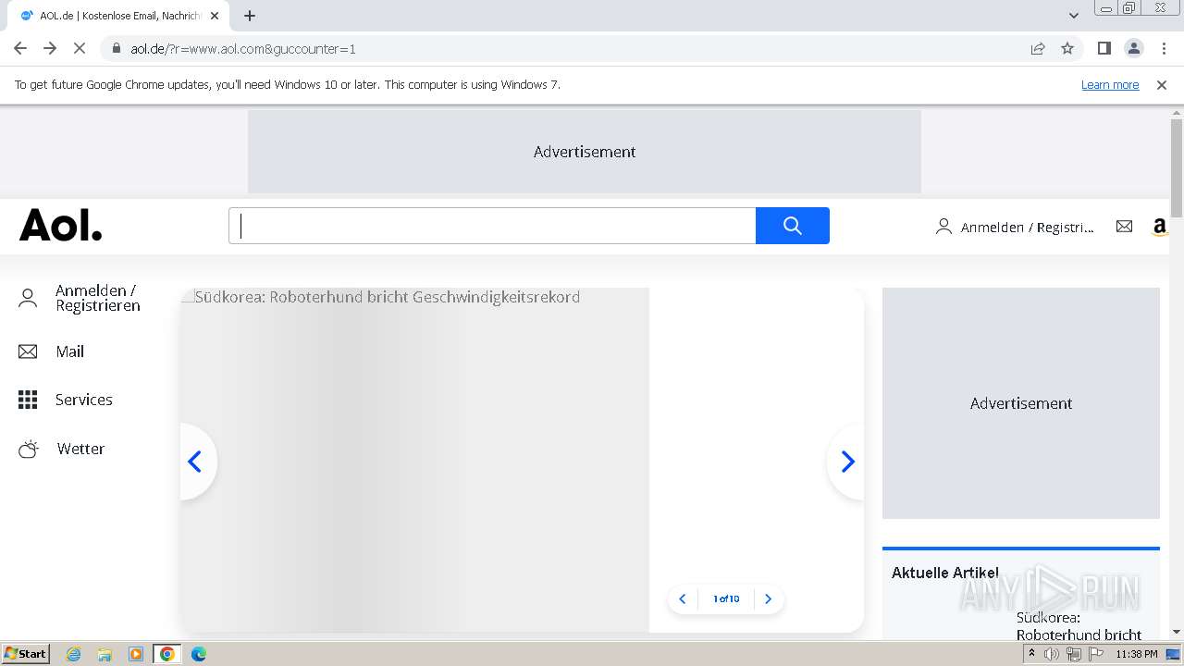Screen dimensions: 1184x666
Task: Click the header user profile icon
Action: pos(943,227)
